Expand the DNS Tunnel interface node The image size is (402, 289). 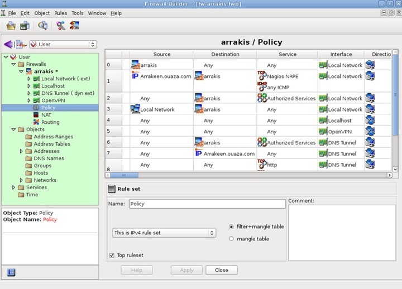tap(28, 93)
